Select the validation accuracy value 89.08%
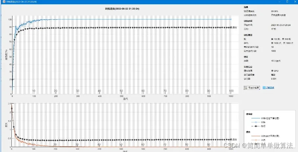This screenshot has width=298, height=152. coord(275,11)
